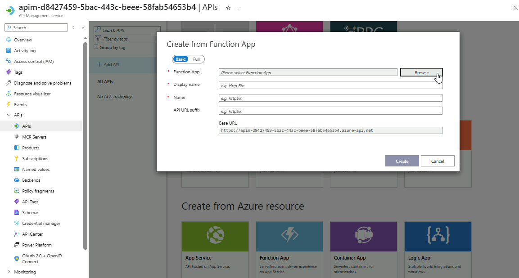Select the Basic toggle option
519x278 pixels.
pyautogui.click(x=181, y=59)
